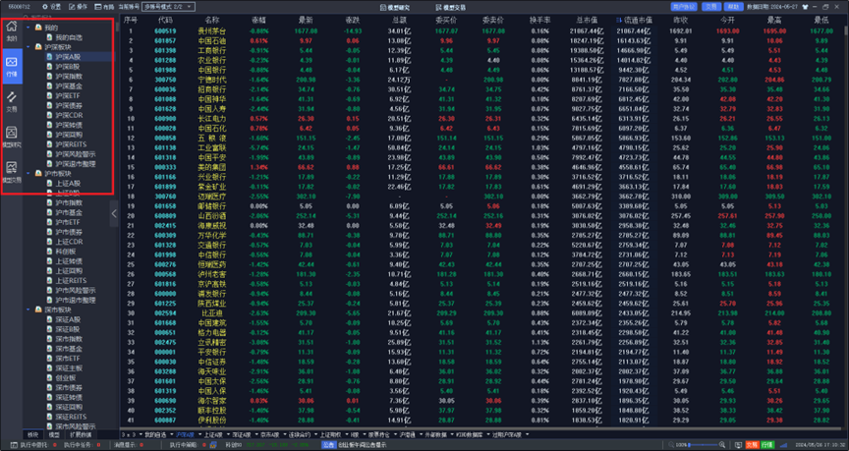Sort by the 换手率 column header
The width and height of the screenshot is (849, 451).
click(x=539, y=20)
